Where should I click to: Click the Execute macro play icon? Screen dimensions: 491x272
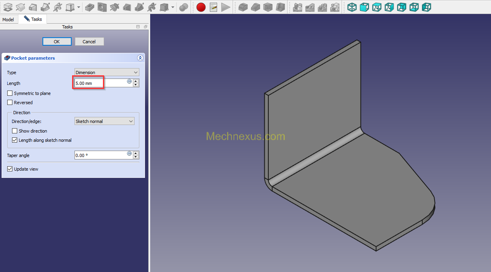(x=226, y=7)
